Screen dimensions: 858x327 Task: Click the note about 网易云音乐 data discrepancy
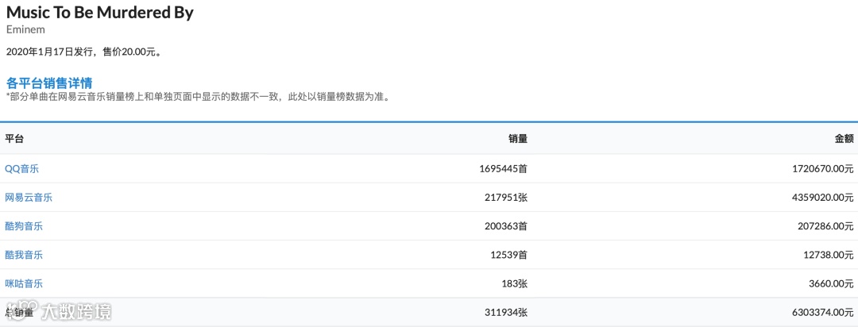(197, 98)
